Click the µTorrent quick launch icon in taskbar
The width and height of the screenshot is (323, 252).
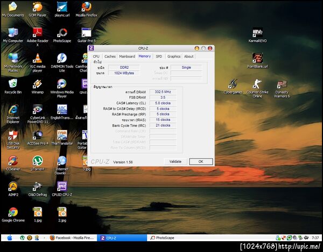(22, 238)
